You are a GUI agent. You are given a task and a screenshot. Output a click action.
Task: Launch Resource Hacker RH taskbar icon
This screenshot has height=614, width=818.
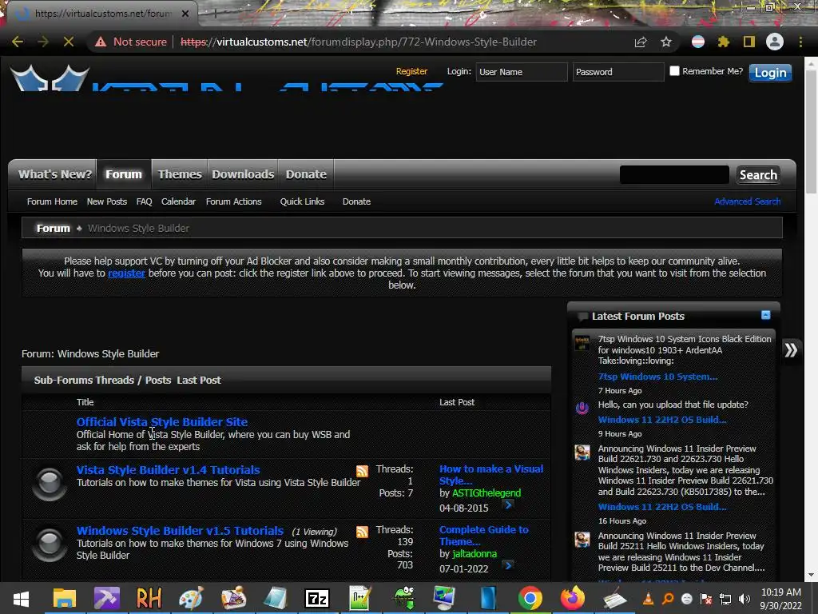(x=149, y=598)
